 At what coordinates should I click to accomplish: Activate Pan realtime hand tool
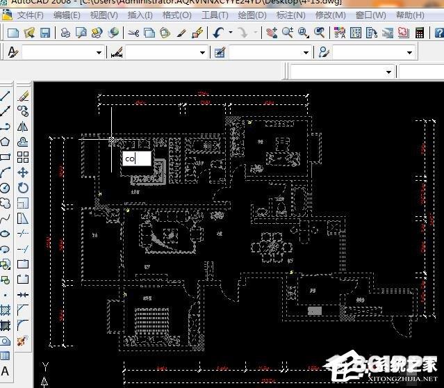272,33
